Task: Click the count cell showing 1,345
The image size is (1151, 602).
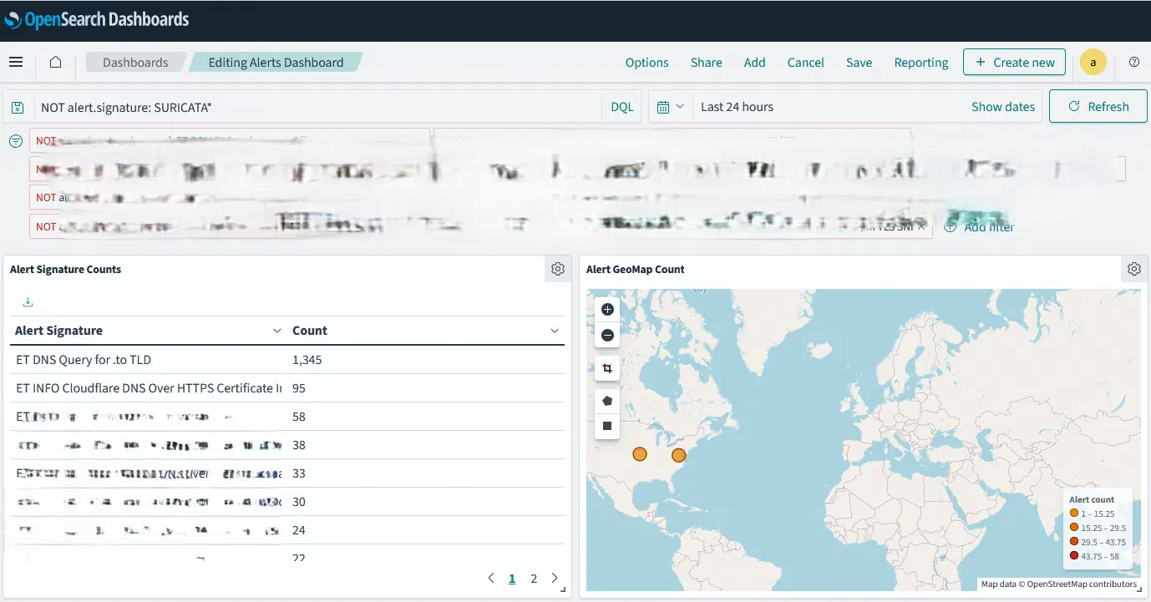Action: (307, 360)
